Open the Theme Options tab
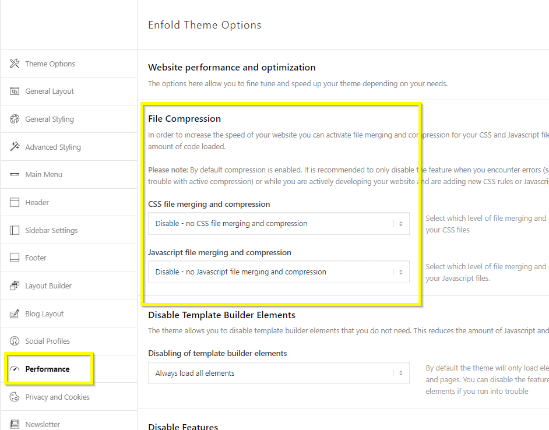The height and width of the screenshot is (430, 549). tap(69, 64)
